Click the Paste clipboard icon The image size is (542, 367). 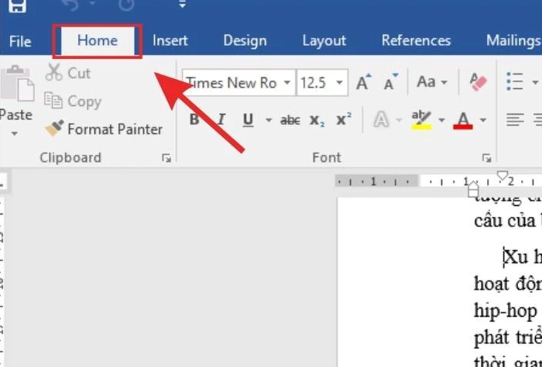tap(17, 84)
